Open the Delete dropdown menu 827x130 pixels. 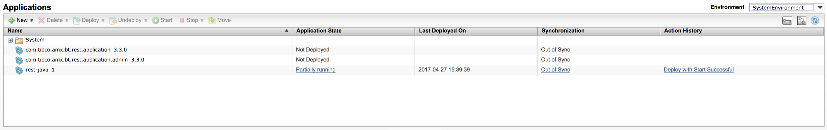point(67,20)
